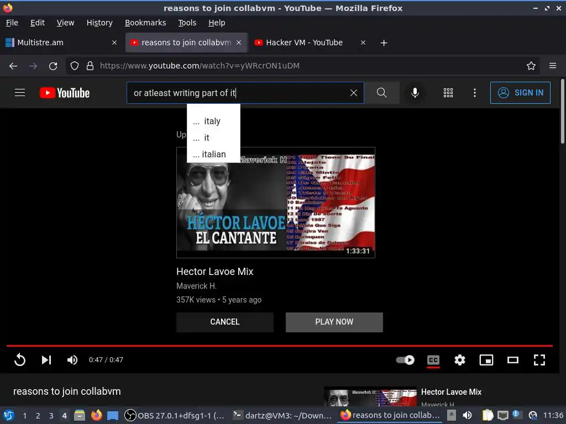The width and height of the screenshot is (566, 424).
Task: Replay the video
Action: point(20,360)
